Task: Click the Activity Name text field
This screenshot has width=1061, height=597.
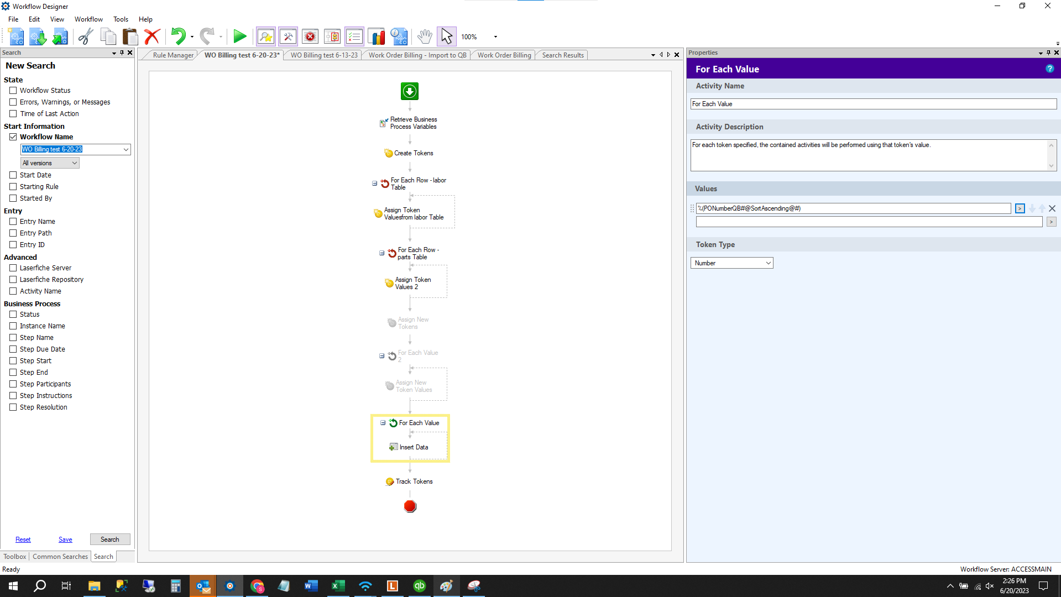Action: pos(873,104)
